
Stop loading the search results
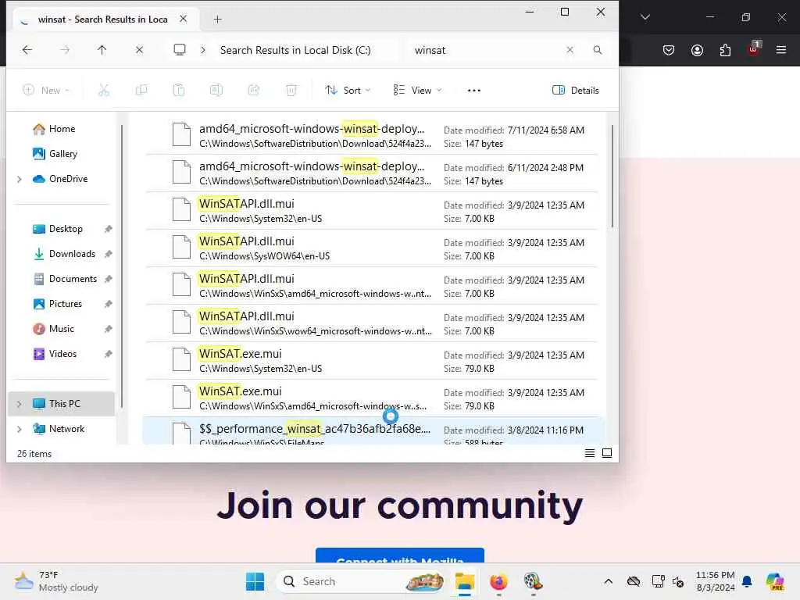click(139, 50)
